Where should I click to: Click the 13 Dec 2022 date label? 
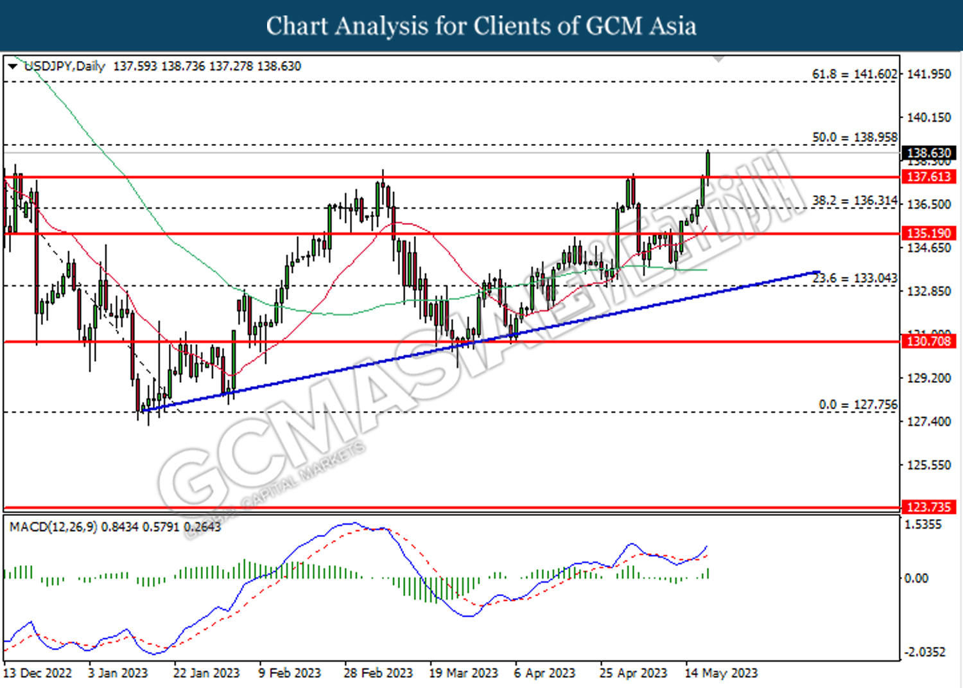point(38,673)
